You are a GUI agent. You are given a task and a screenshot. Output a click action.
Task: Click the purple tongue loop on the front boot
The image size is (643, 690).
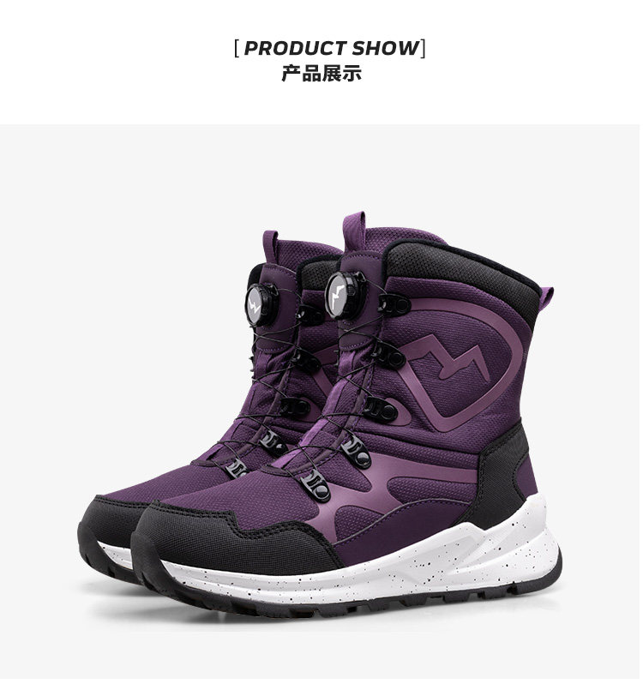tap(354, 231)
